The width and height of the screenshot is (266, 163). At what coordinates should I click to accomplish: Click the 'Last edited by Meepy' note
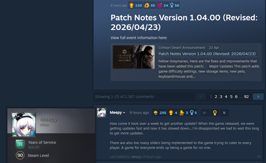click(135, 157)
